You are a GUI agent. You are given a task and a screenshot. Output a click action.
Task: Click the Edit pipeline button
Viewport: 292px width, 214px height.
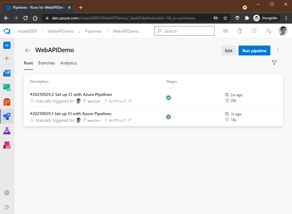(228, 51)
